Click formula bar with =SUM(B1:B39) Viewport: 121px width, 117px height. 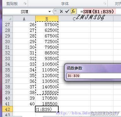99,12
